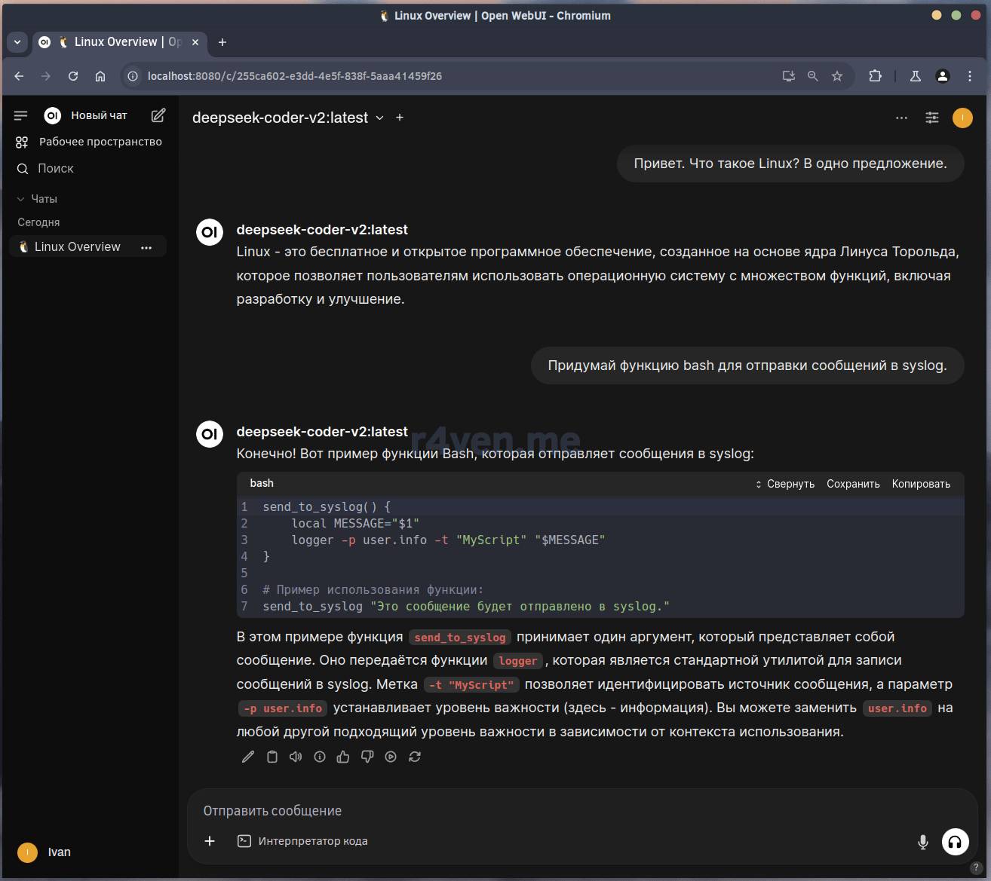The width and height of the screenshot is (991, 881).
Task: Click the regenerate response icon
Action: [x=415, y=757]
